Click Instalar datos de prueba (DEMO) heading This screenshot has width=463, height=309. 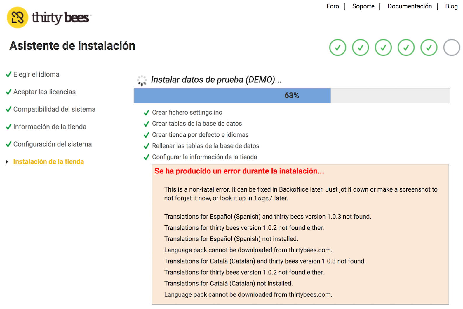point(216,80)
